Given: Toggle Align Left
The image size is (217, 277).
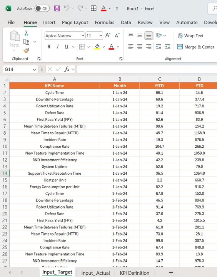Looking at the screenshot, I should click(x=131, y=47).
